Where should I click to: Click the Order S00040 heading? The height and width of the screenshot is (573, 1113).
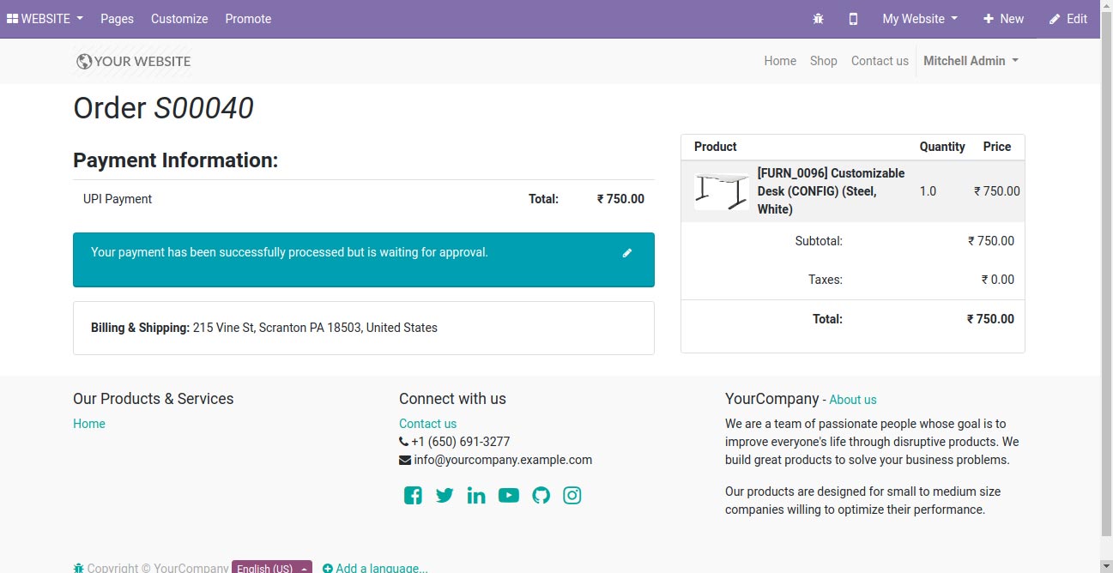pyautogui.click(x=163, y=108)
